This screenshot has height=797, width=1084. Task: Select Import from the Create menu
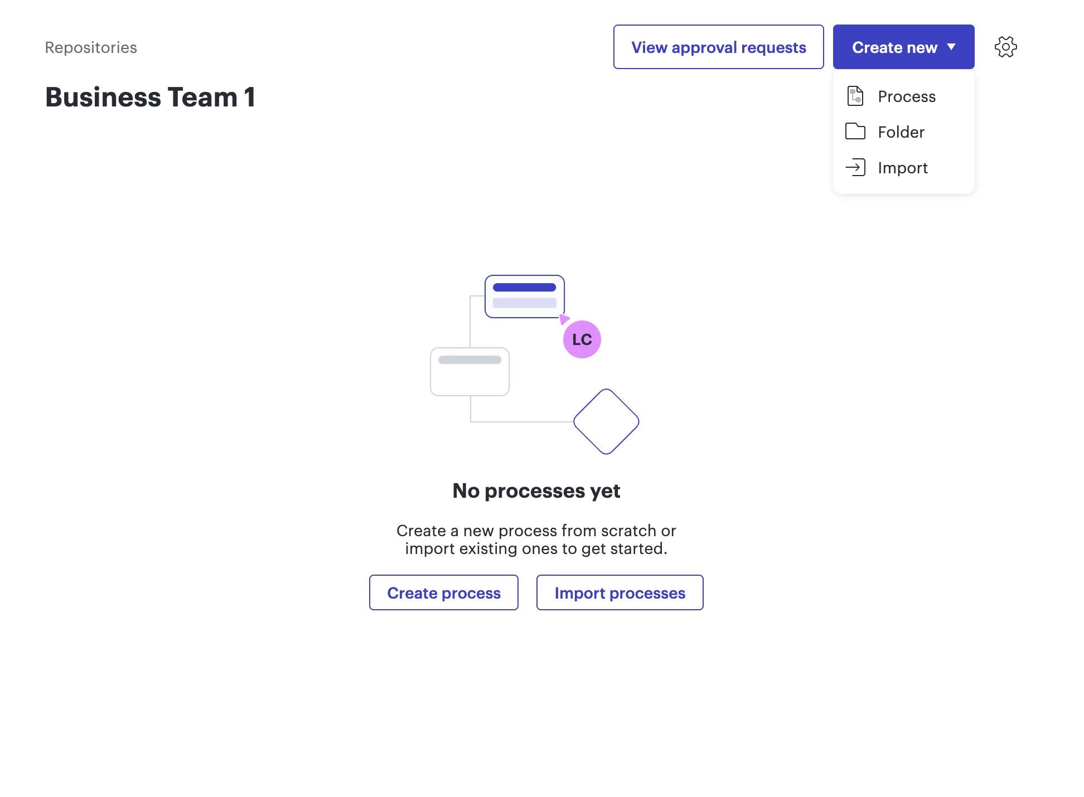[902, 168]
